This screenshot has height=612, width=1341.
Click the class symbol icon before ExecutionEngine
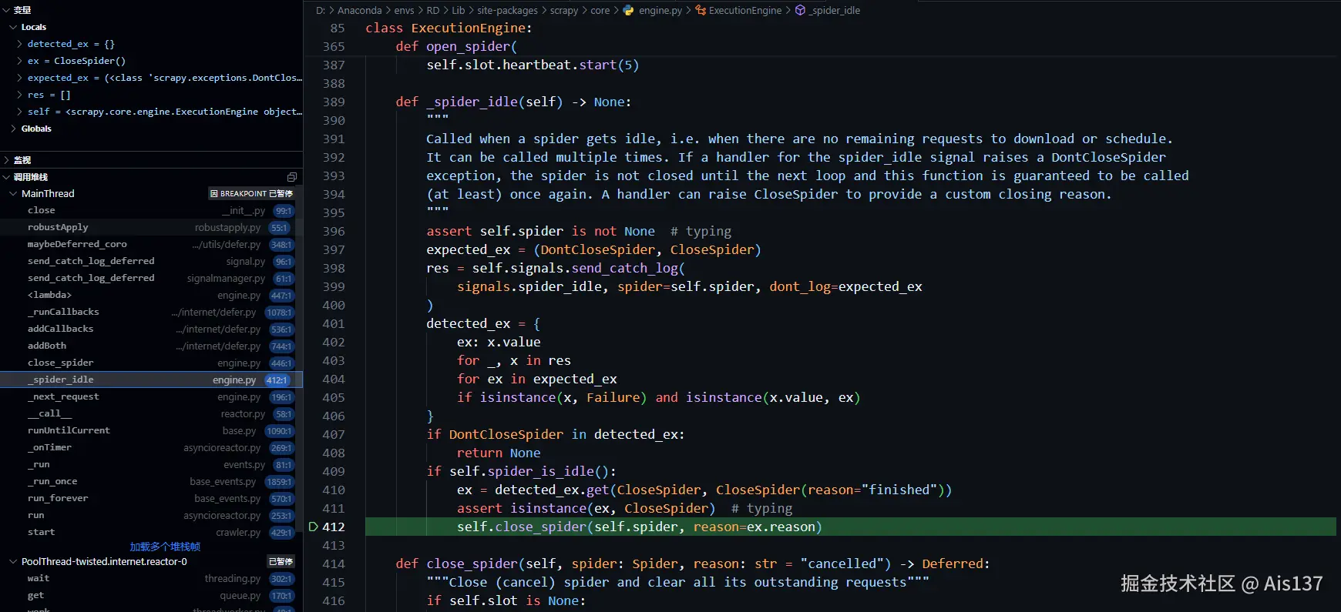coord(701,10)
